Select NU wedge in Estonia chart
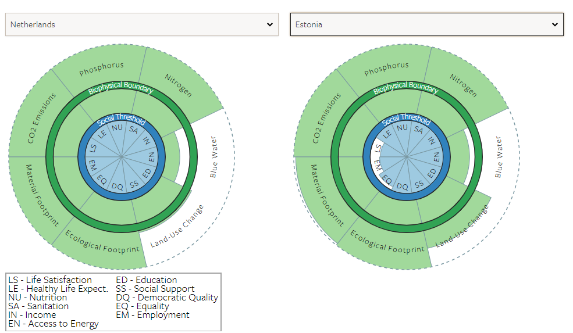This screenshot has height=333, width=573. [402, 127]
